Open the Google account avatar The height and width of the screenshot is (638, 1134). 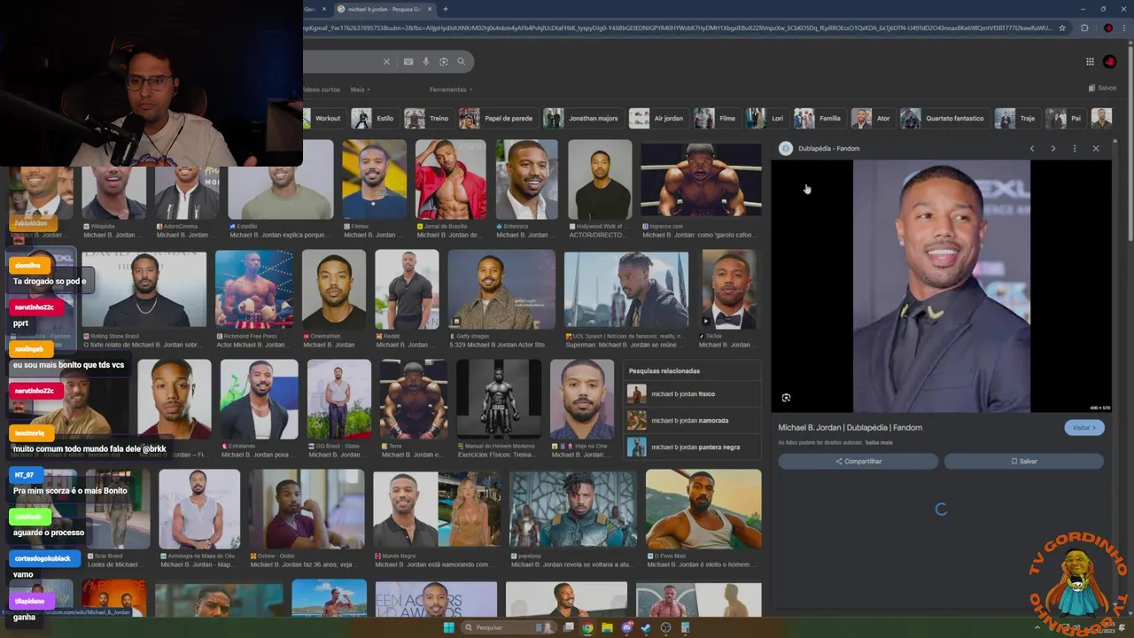(x=1110, y=61)
